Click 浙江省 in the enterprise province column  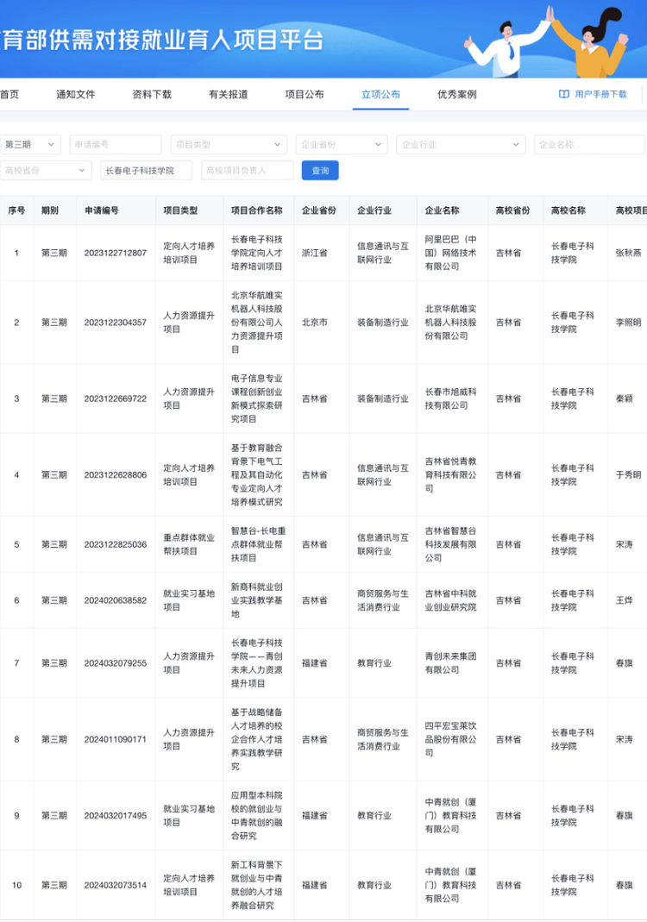pyautogui.click(x=315, y=253)
